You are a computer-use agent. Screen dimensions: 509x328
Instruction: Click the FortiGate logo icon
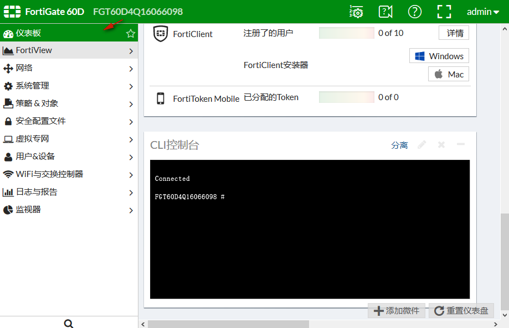coord(12,12)
